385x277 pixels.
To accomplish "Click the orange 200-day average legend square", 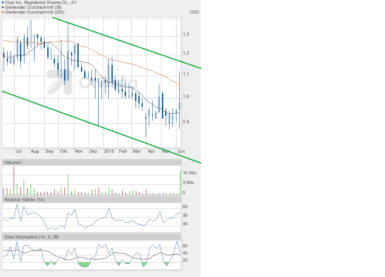I will click(3, 12).
